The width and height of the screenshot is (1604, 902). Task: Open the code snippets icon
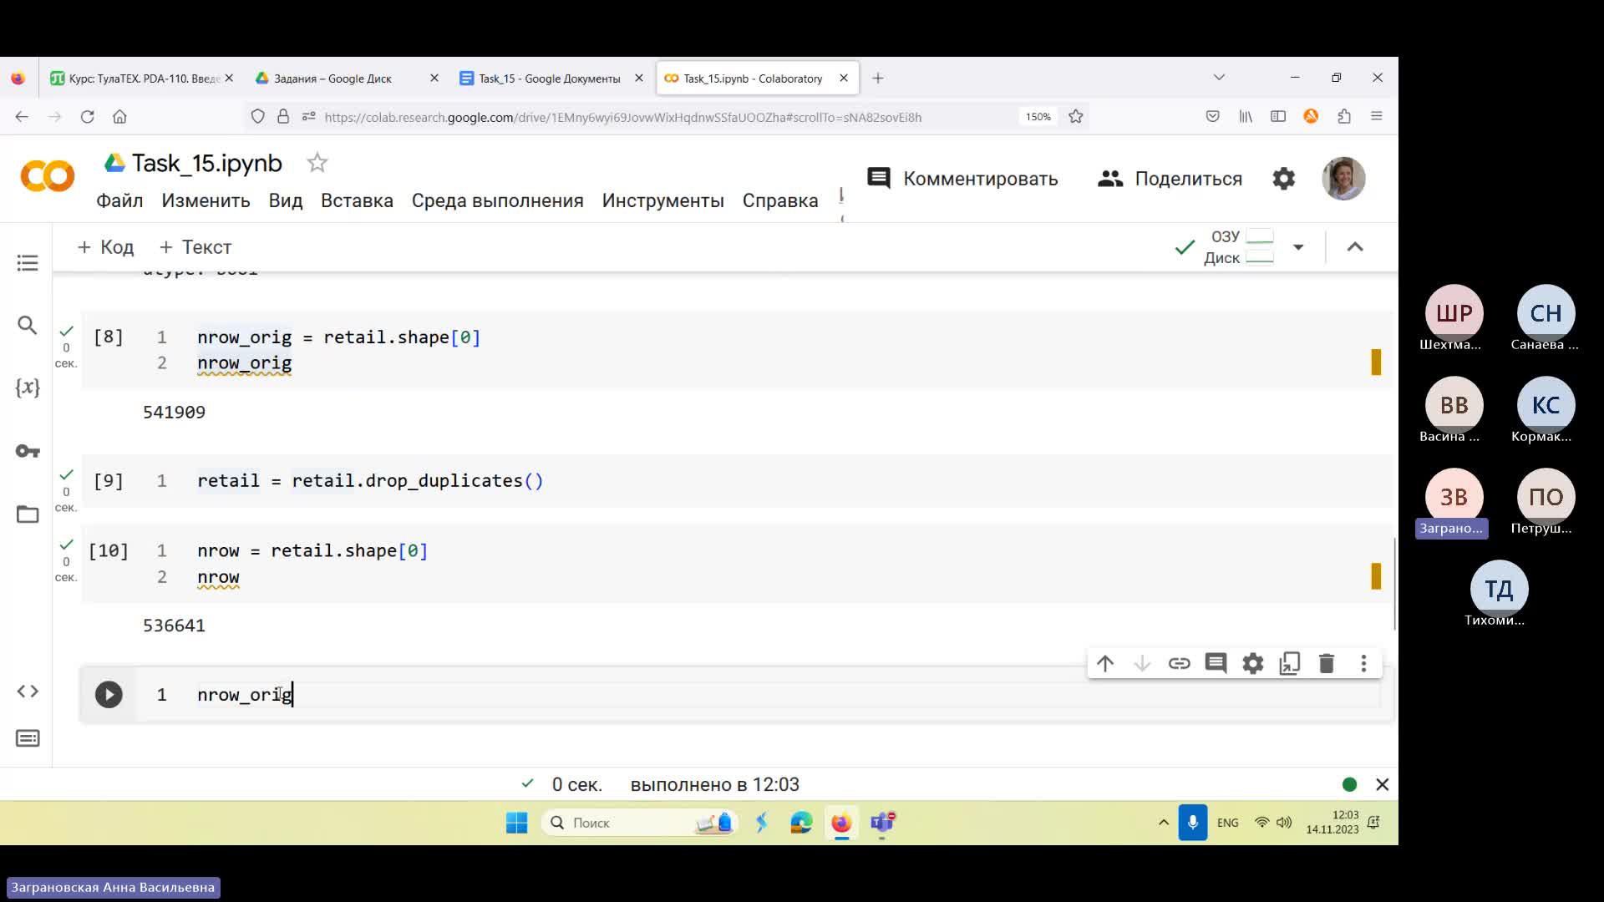tap(28, 691)
